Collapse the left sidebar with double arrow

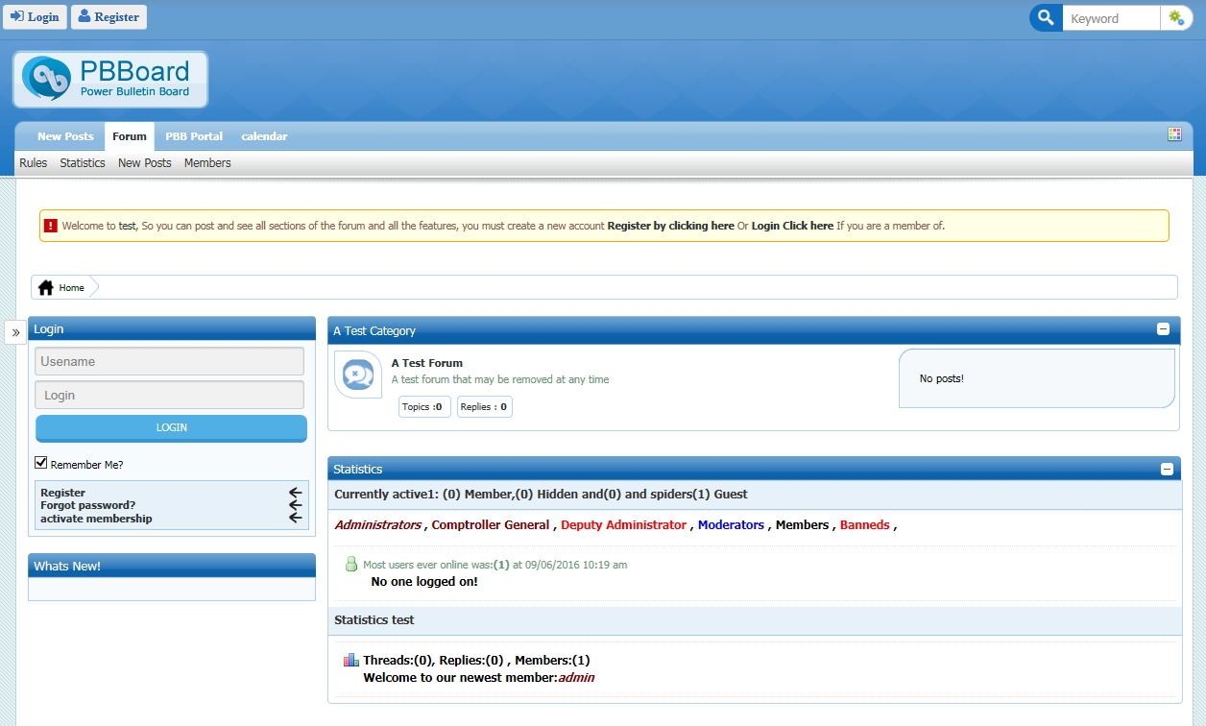pyautogui.click(x=16, y=332)
